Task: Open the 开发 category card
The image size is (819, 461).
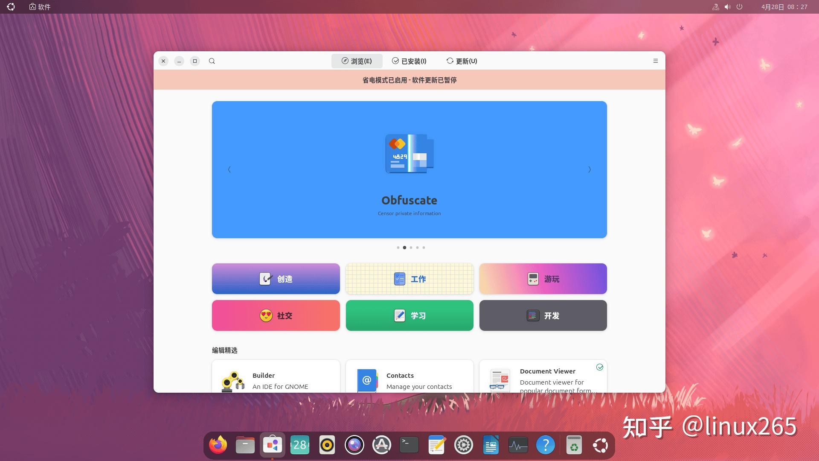Action: pos(543,315)
